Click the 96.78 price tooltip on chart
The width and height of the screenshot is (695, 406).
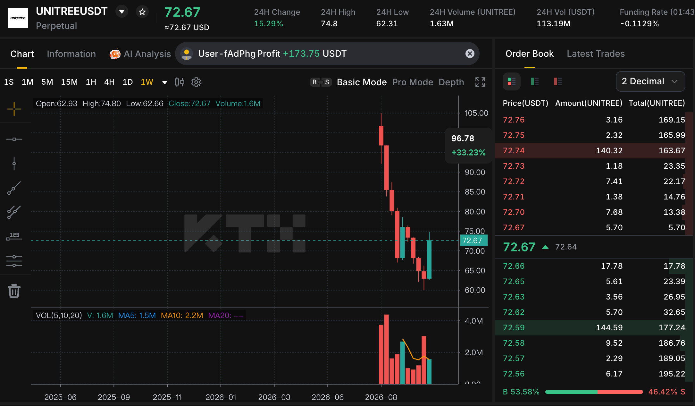pos(468,145)
